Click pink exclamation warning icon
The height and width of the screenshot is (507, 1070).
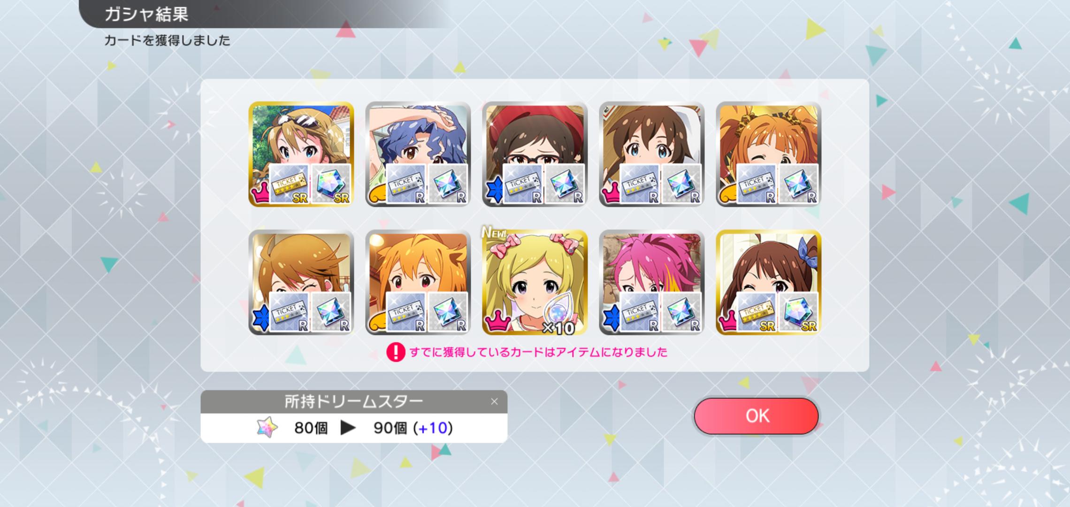(396, 352)
